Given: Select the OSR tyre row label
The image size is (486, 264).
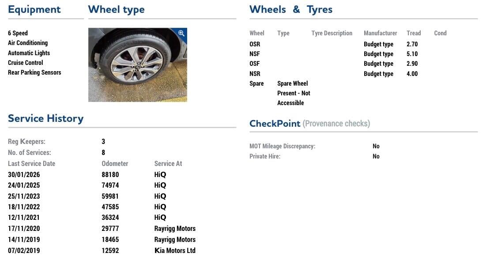Looking at the screenshot, I should pos(255,44).
